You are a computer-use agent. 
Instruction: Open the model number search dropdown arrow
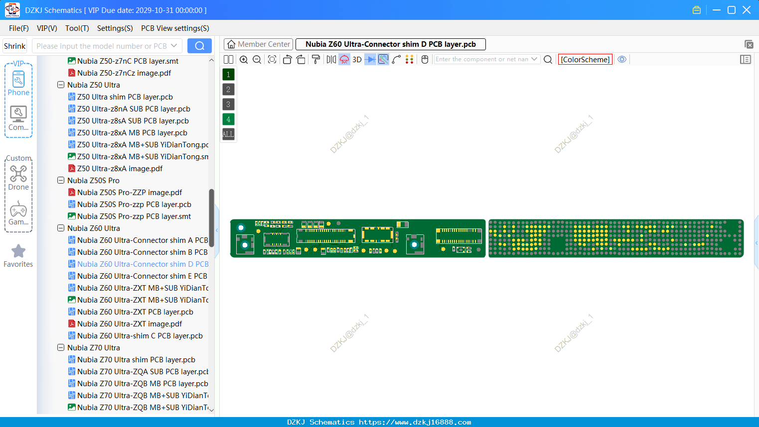(x=174, y=46)
